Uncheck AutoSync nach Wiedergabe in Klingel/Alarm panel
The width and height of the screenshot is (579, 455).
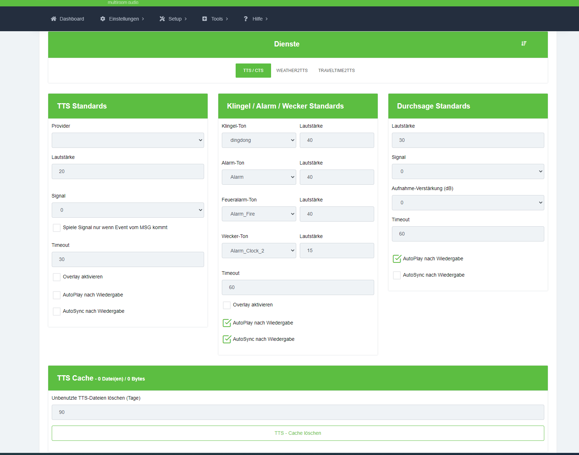[x=227, y=339]
